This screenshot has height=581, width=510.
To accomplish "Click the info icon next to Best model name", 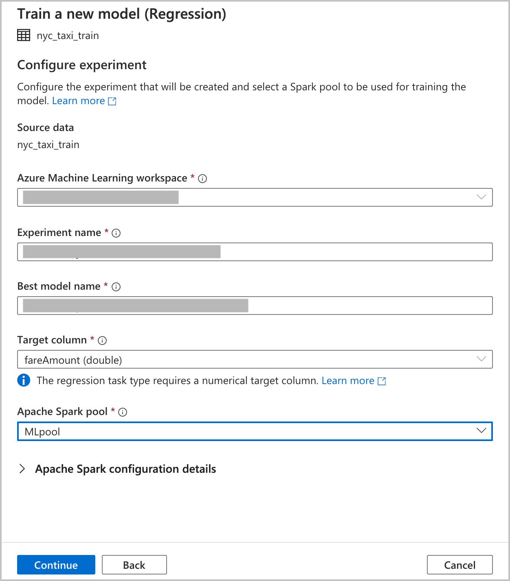I will point(116,287).
